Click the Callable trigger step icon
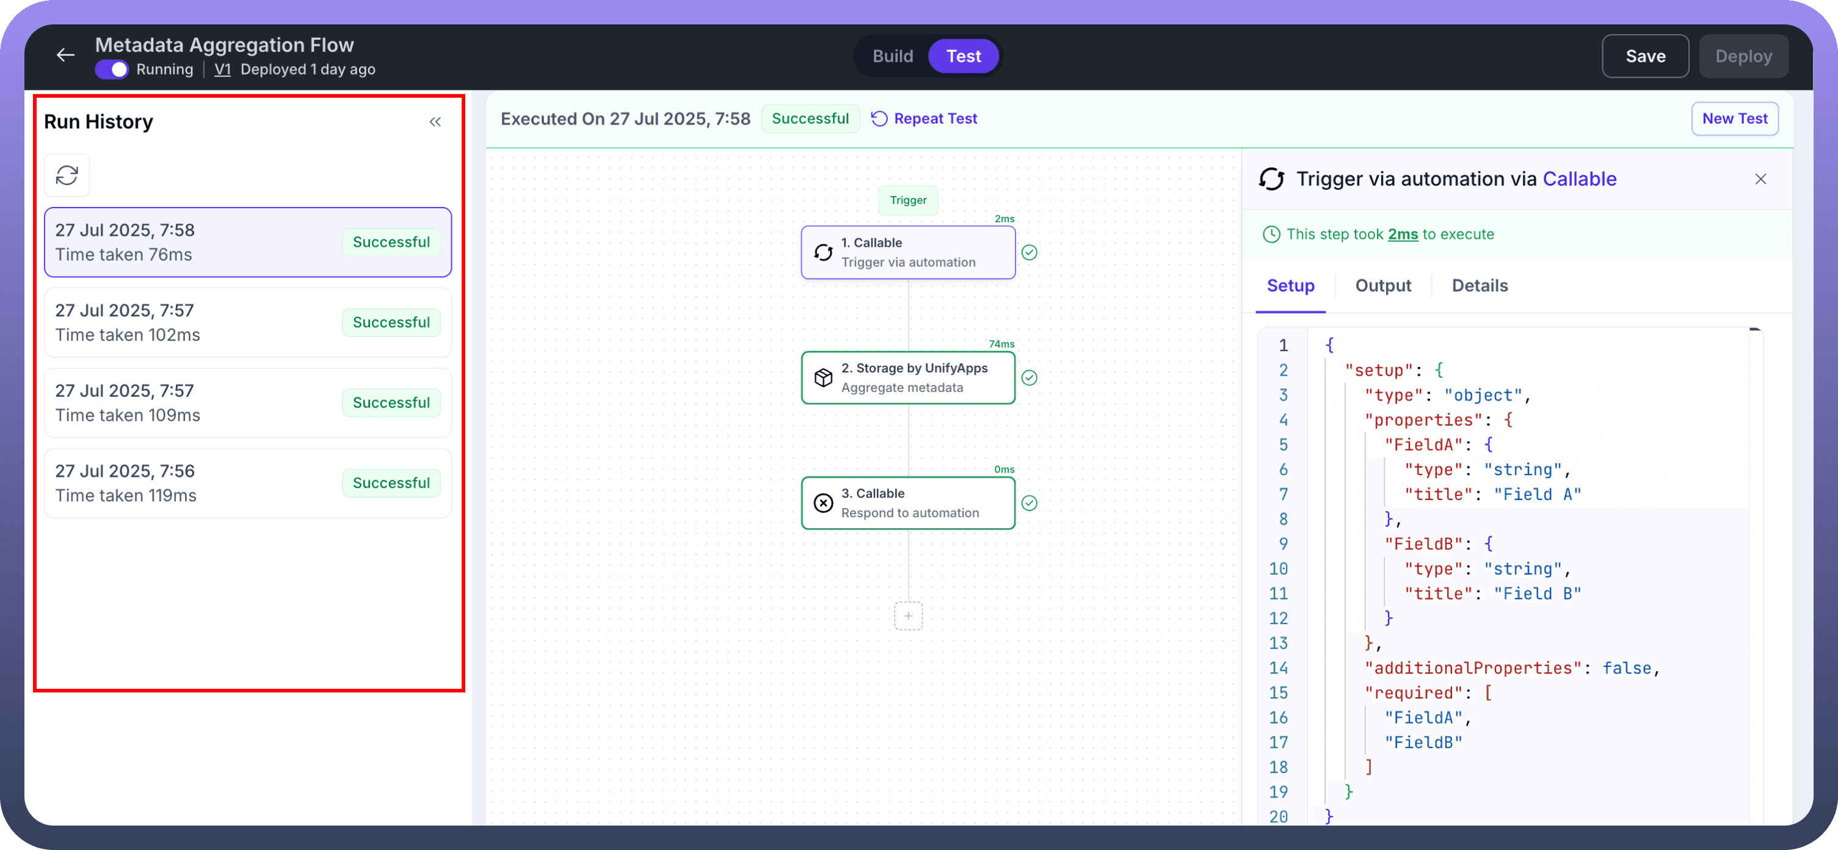This screenshot has height=850, width=1838. coord(823,253)
